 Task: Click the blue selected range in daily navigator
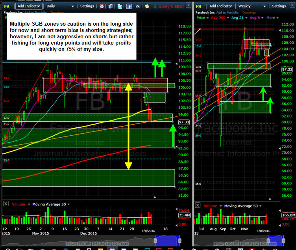tap(167, 241)
